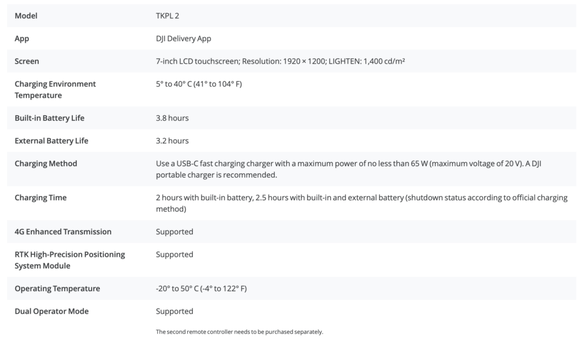Click the Built-in Battery Life label

tap(49, 118)
